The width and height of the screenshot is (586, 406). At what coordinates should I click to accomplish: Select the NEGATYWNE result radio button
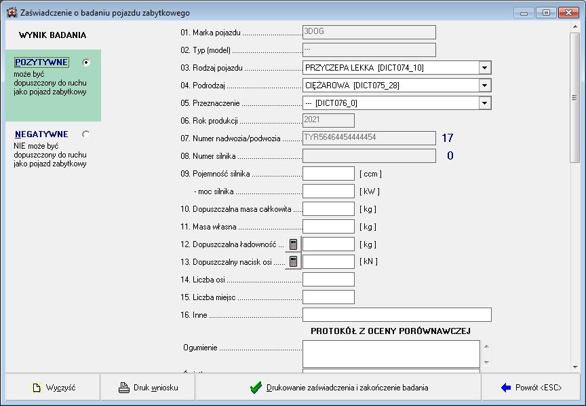tap(85, 134)
